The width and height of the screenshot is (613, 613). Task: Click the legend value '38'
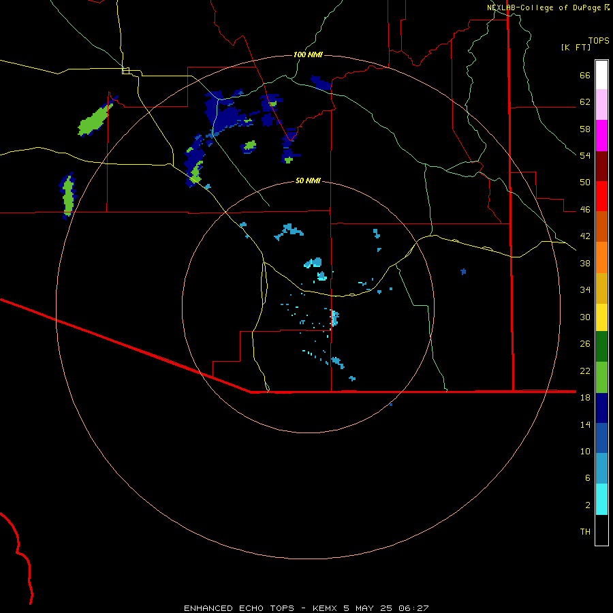pyautogui.click(x=585, y=263)
